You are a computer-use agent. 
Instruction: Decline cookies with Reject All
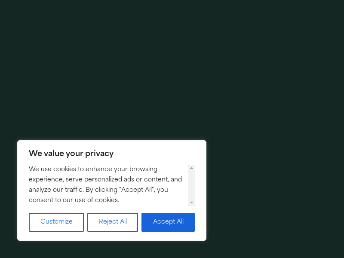(113, 222)
